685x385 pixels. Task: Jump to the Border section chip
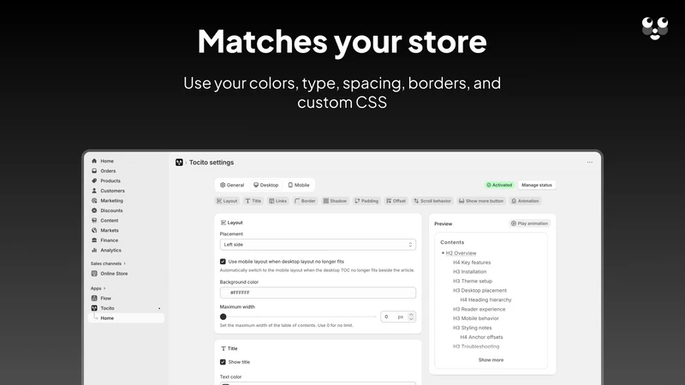(305, 201)
